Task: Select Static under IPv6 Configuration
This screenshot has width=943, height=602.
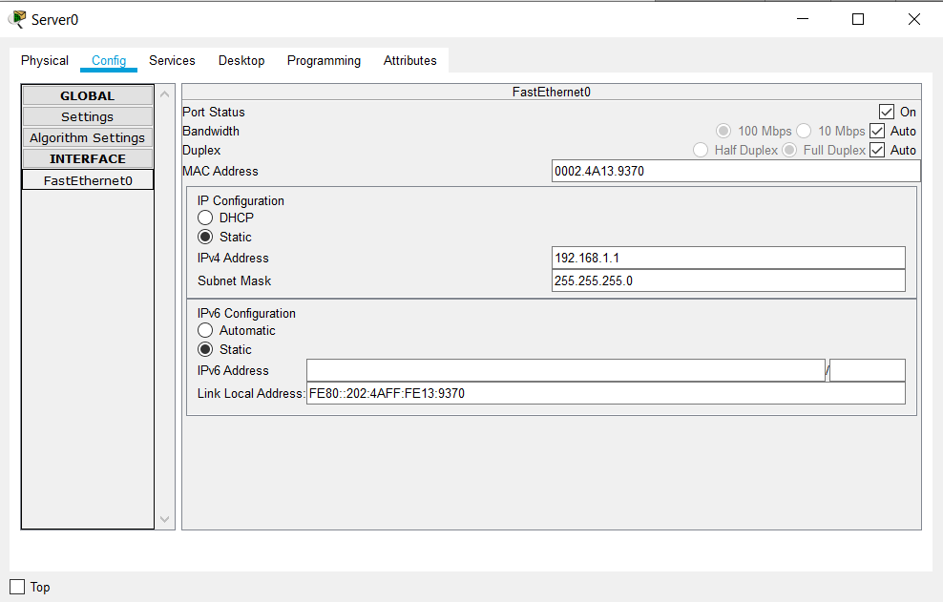Action: click(x=205, y=349)
